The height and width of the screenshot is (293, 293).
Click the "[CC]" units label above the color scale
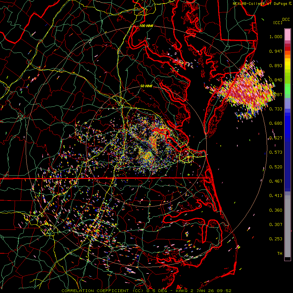pos(278,22)
